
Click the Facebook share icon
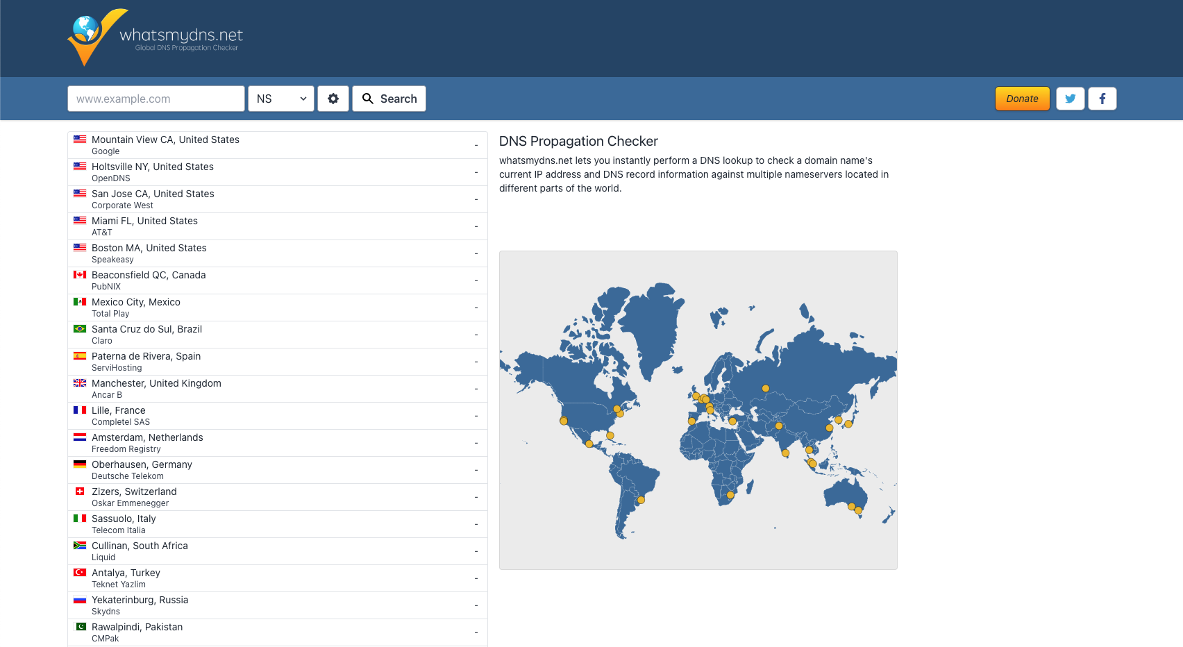[x=1102, y=99]
